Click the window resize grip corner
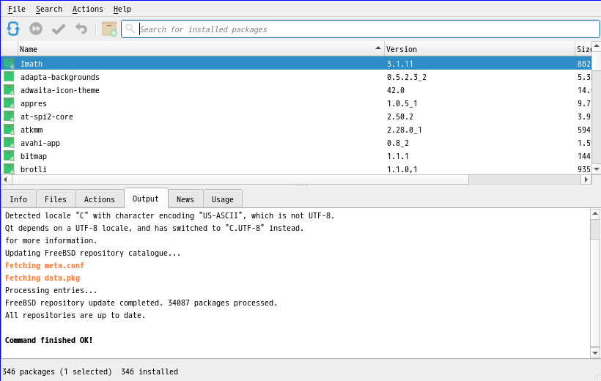This screenshot has height=381, width=601. (x=597, y=377)
